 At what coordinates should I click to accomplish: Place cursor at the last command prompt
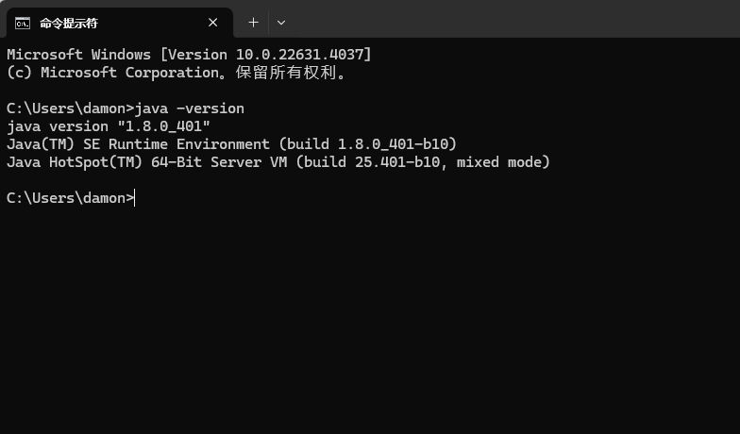coord(136,198)
